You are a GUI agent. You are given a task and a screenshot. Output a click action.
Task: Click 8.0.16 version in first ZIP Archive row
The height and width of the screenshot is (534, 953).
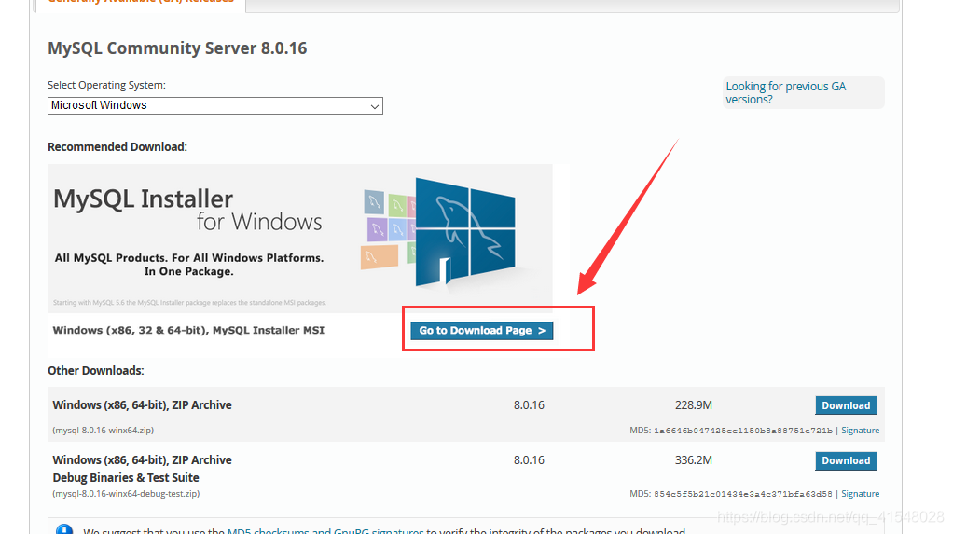pos(529,405)
